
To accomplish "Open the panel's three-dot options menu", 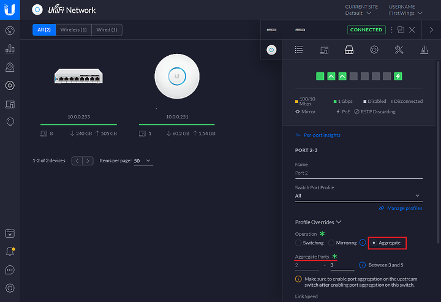I will tap(391, 30).
